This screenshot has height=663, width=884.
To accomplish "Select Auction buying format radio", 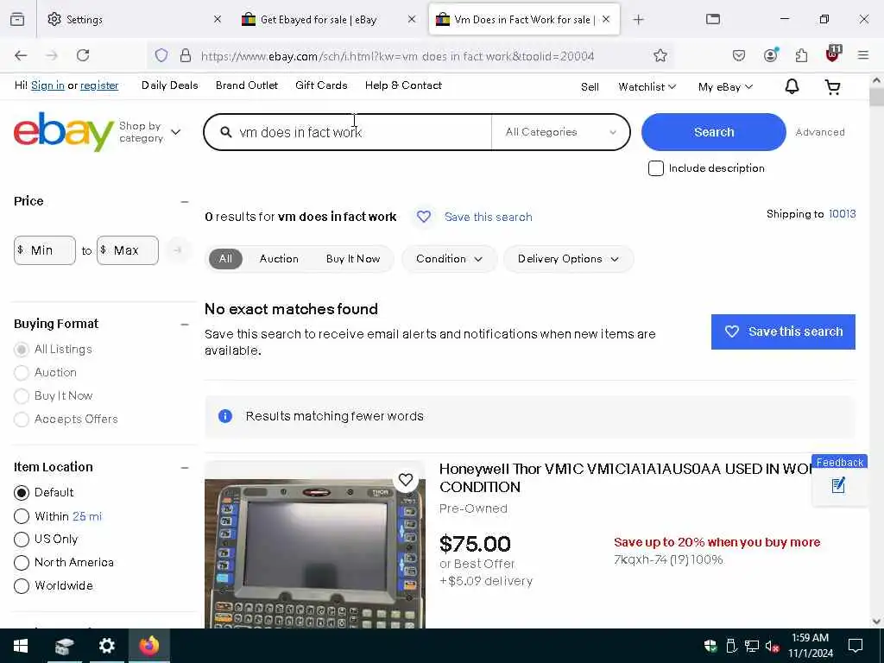I will (x=22, y=373).
